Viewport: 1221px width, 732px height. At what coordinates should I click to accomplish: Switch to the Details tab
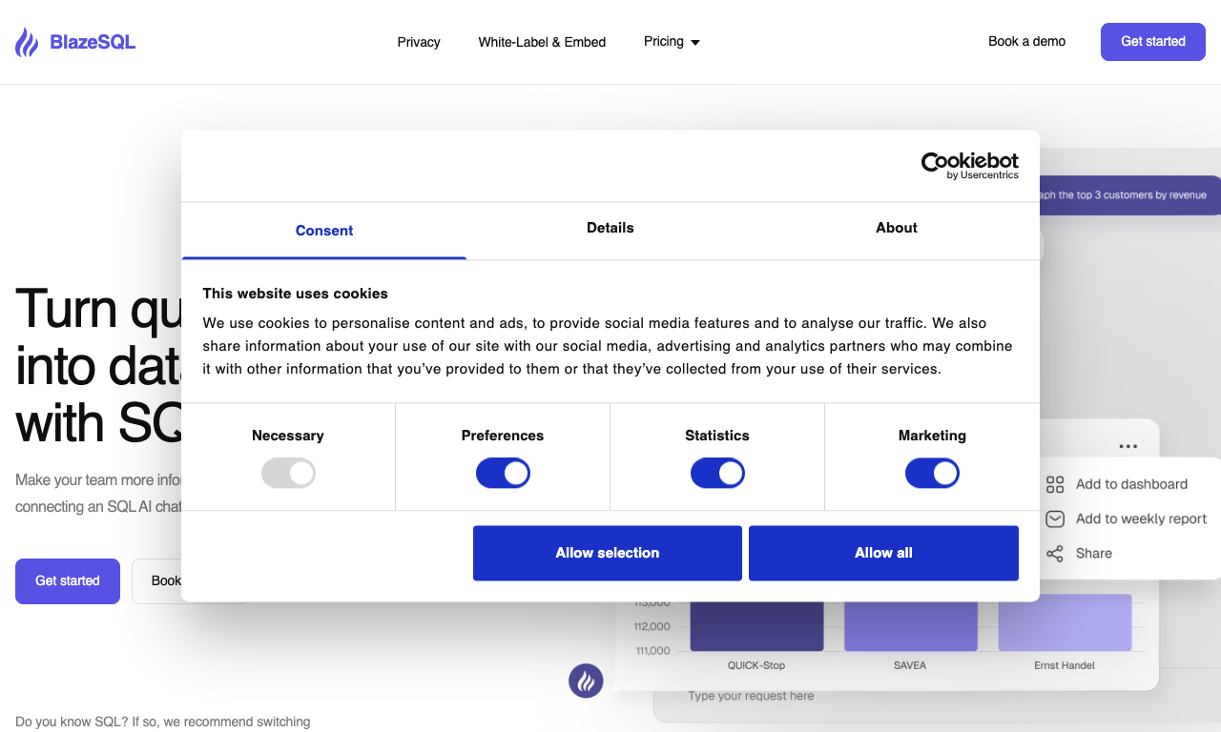point(610,228)
